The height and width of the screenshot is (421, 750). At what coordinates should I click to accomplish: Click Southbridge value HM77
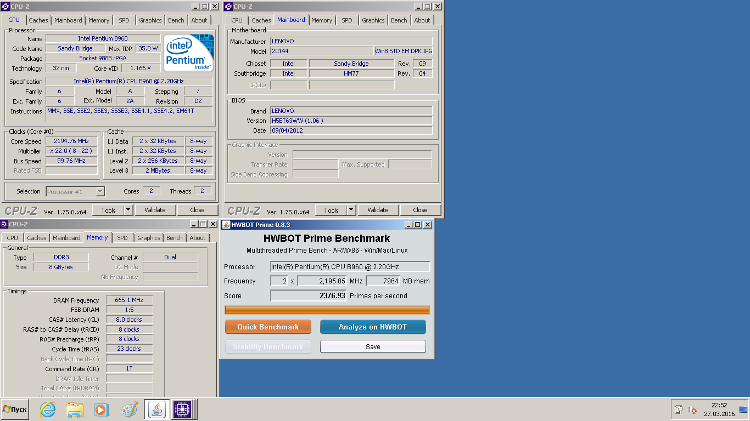point(351,73)
